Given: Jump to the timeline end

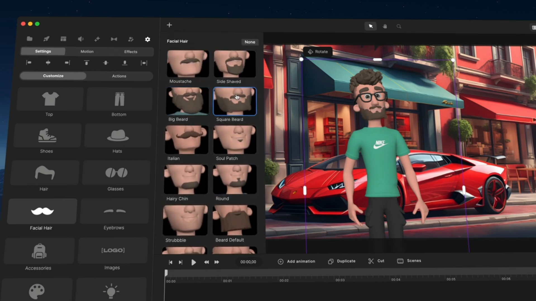Looking at the screenshot, I should click(x=181, y=262).
